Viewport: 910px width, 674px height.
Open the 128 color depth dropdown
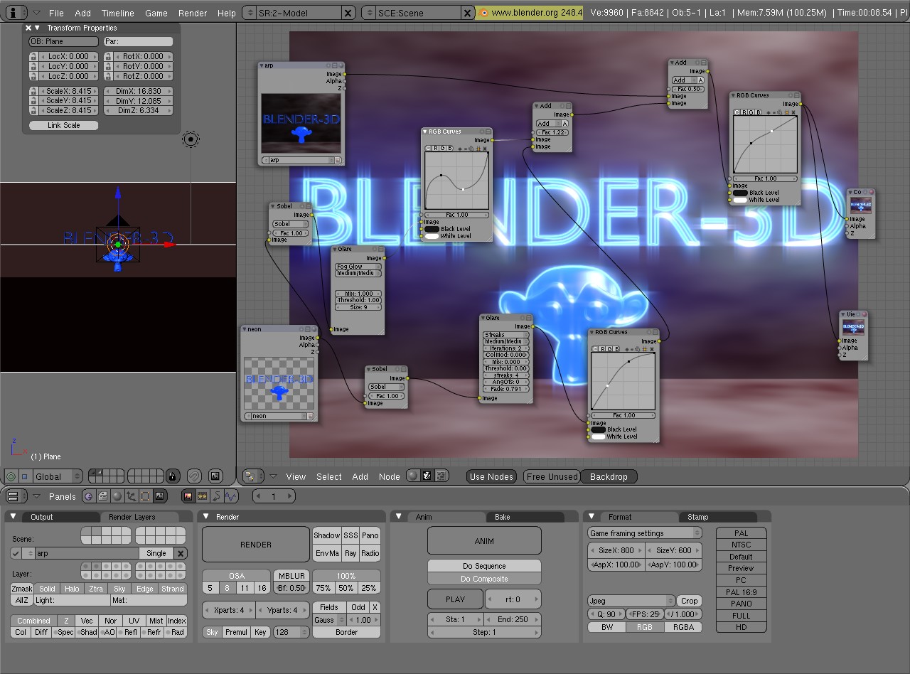click(x=291, y=632)
